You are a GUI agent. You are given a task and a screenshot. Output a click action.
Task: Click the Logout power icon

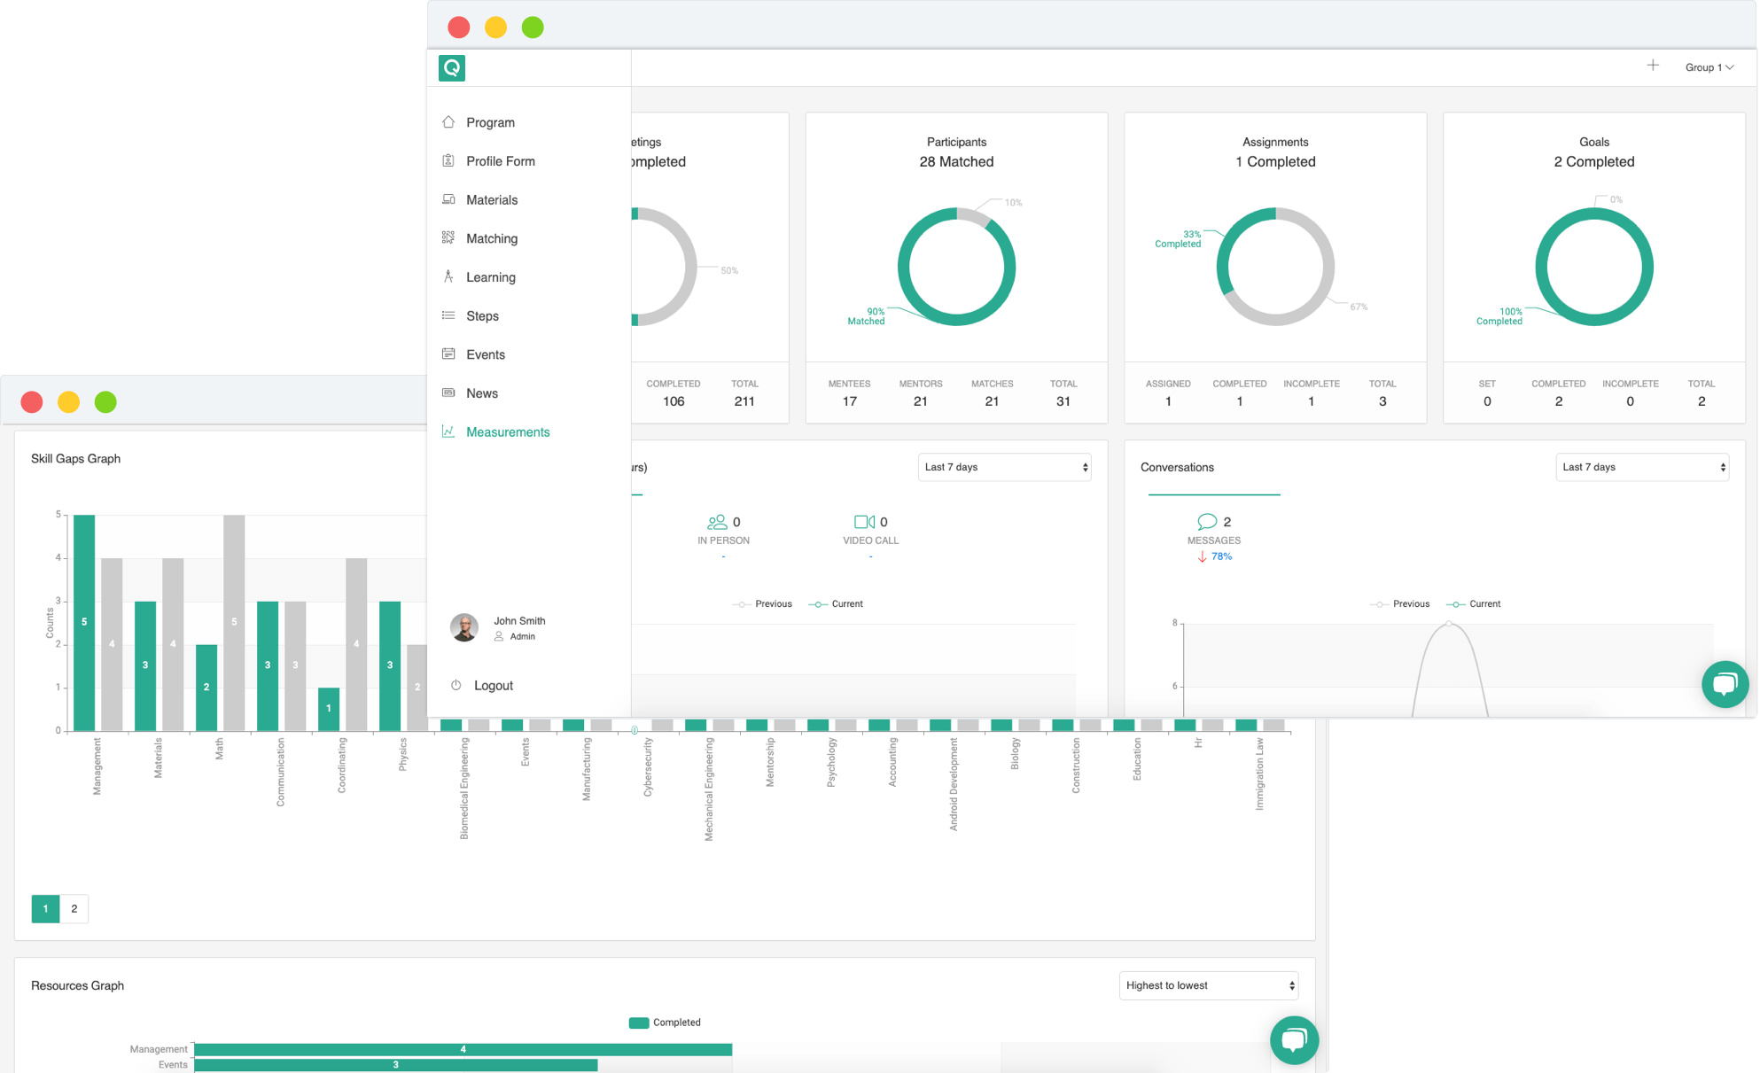click(456, 685)
